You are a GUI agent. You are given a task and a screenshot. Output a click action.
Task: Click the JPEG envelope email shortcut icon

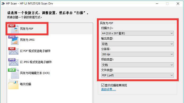pyautogui.click(x=13, y=62)
